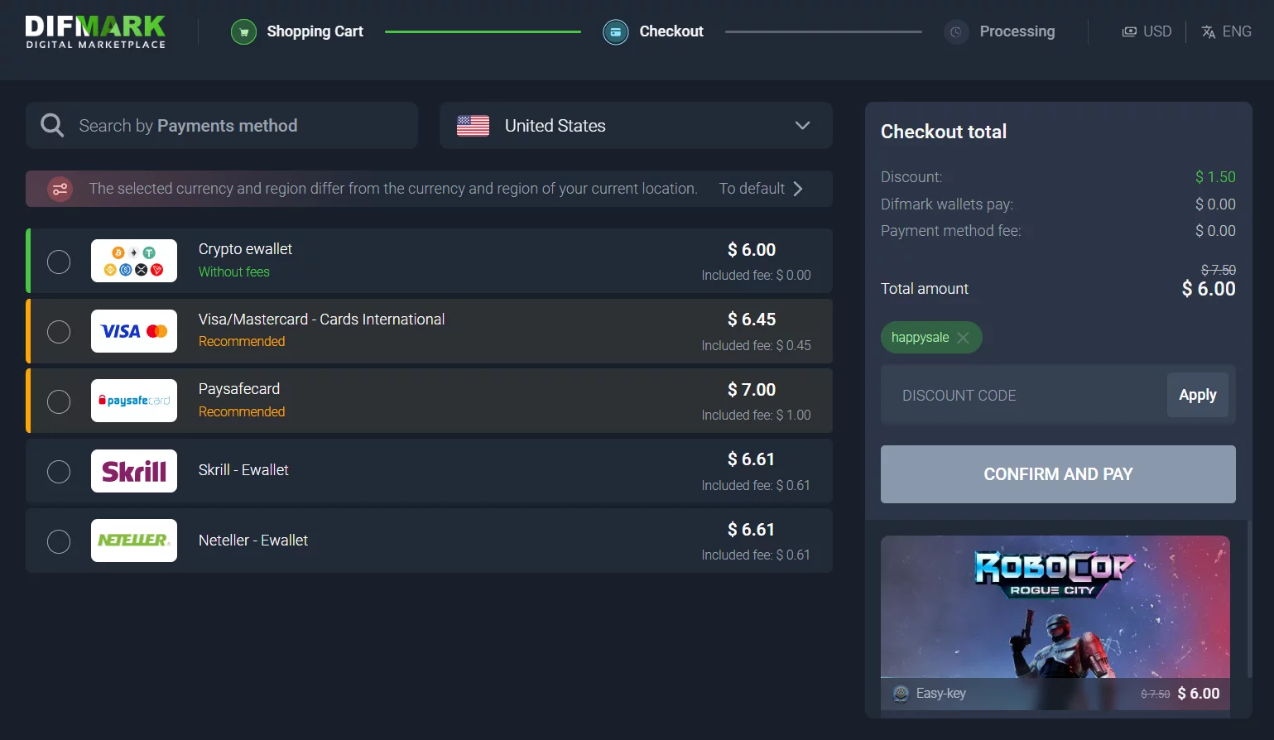Click the search magnifier icon
The width and height of the screenshot is (1274, 740).
click(52, 125)
